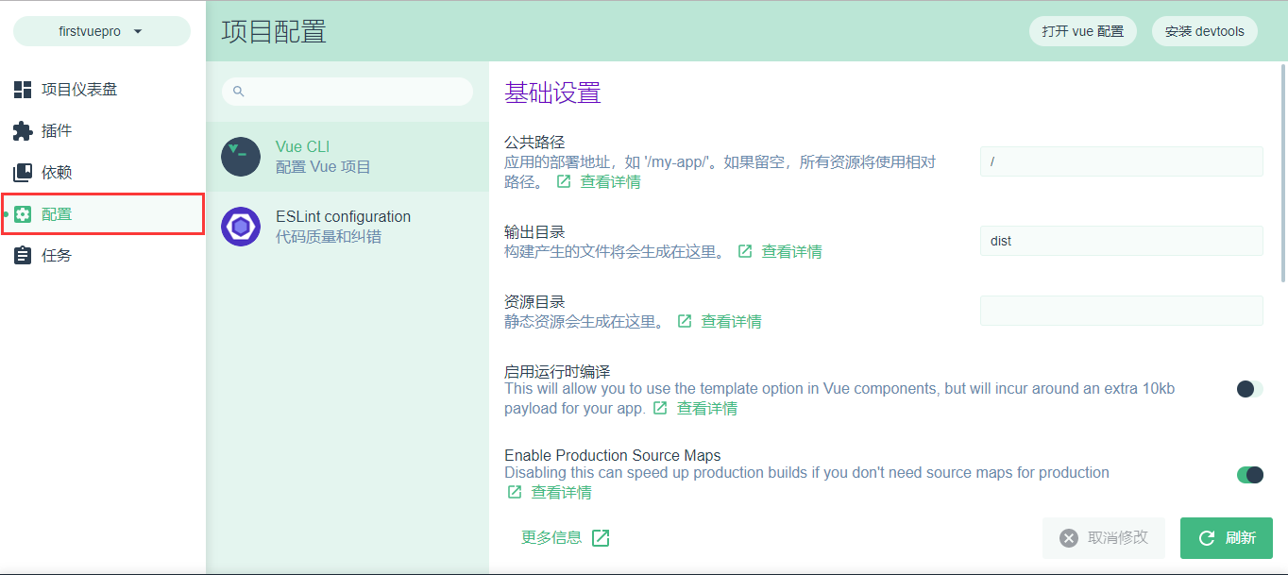This screenshot has height=575, width=1288.
Task: Click external-link icon beside 输出目录 查看详情
Action: coord(745,251)
